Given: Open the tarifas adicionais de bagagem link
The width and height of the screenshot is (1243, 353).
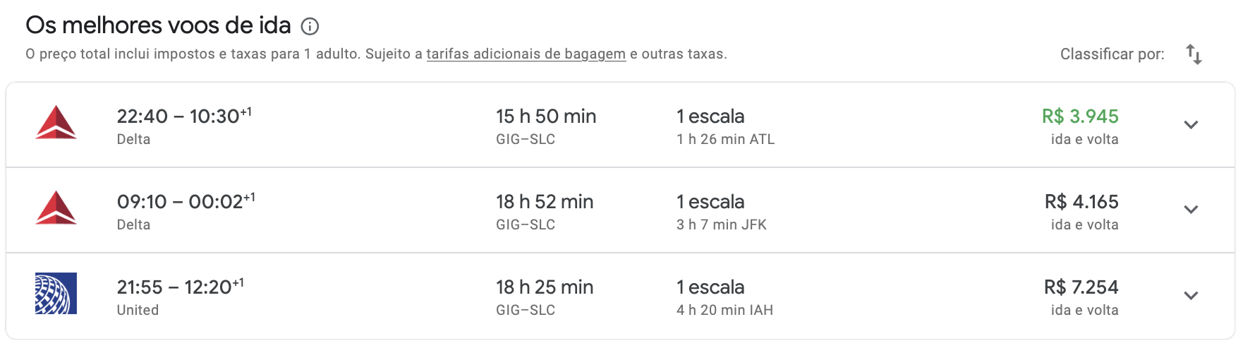Looking at the screenshot, I should click(x=526, y=54).
